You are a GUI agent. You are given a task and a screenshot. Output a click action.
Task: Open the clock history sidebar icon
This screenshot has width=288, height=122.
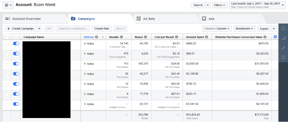(x=283, y=58)
